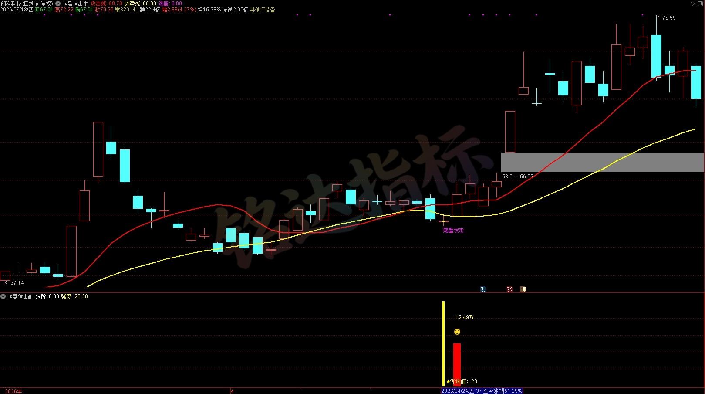This screenshot has height=394, width=705.
Task: Click the 换15.98% turnover text
Action: (209, 10)
